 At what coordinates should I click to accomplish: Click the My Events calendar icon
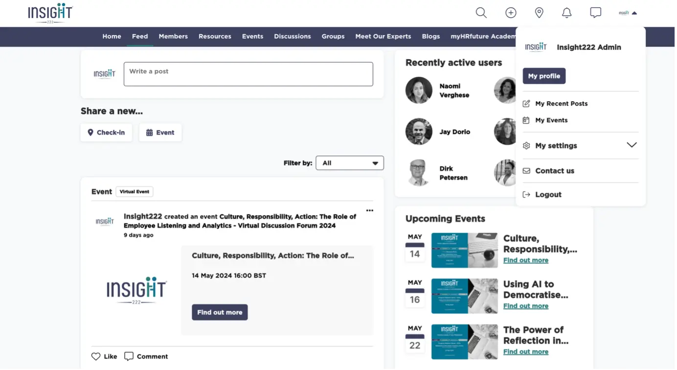[x=526, y=120]
